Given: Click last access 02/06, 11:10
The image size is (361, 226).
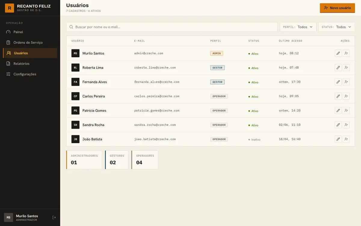Looking at the screenshot, I should click(290, 125).
